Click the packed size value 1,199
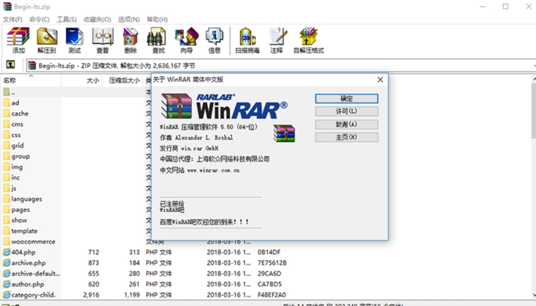The width and height of the screenshot is (536, 306). pyautogui.click(x=132, y=295)
